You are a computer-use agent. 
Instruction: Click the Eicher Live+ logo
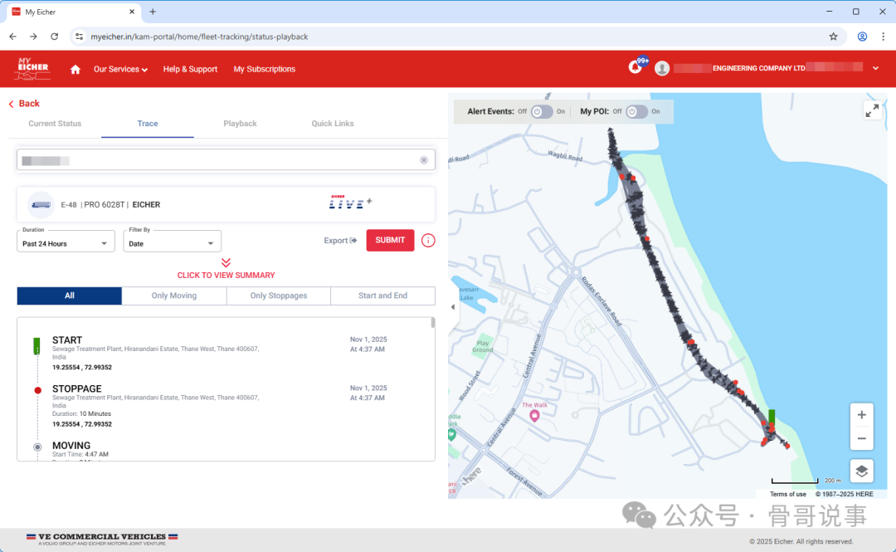(x=350, y=202)
